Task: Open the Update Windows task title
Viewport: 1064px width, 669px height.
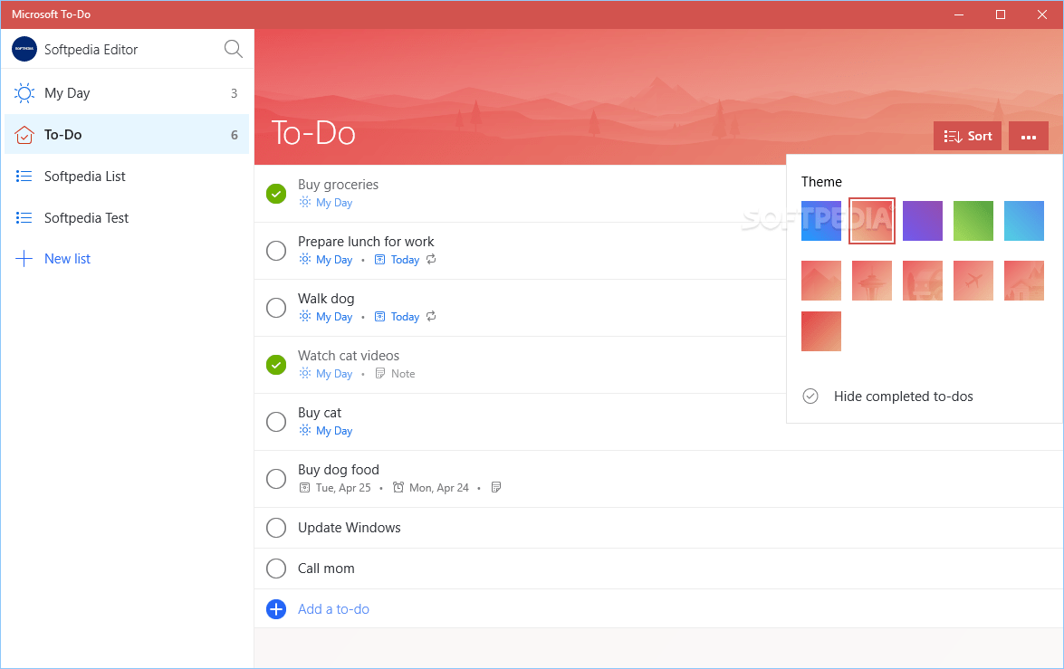Action: pos(349,527)
